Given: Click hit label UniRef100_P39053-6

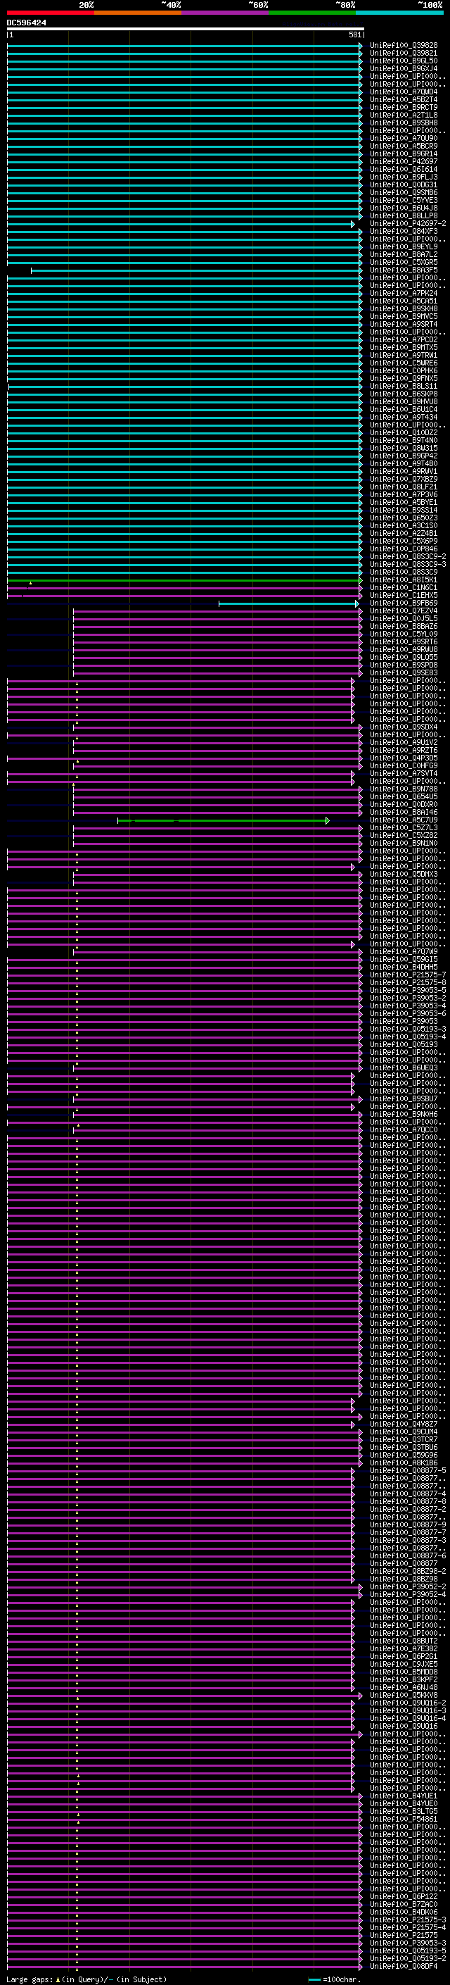Looking at the screenshot, I should 408,1014.
